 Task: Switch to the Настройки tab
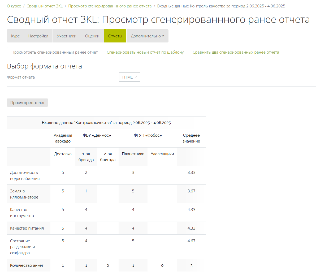pyautogui.click(x=38, y=36)
